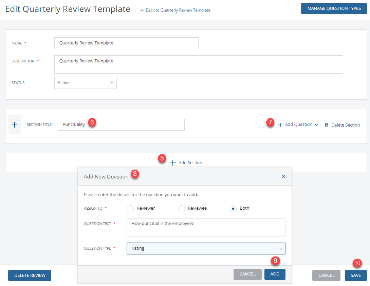The width and height of the screenshot is (370, 286).
Task: Click the back arrow before the breadcrumb link
Action: 143,10
